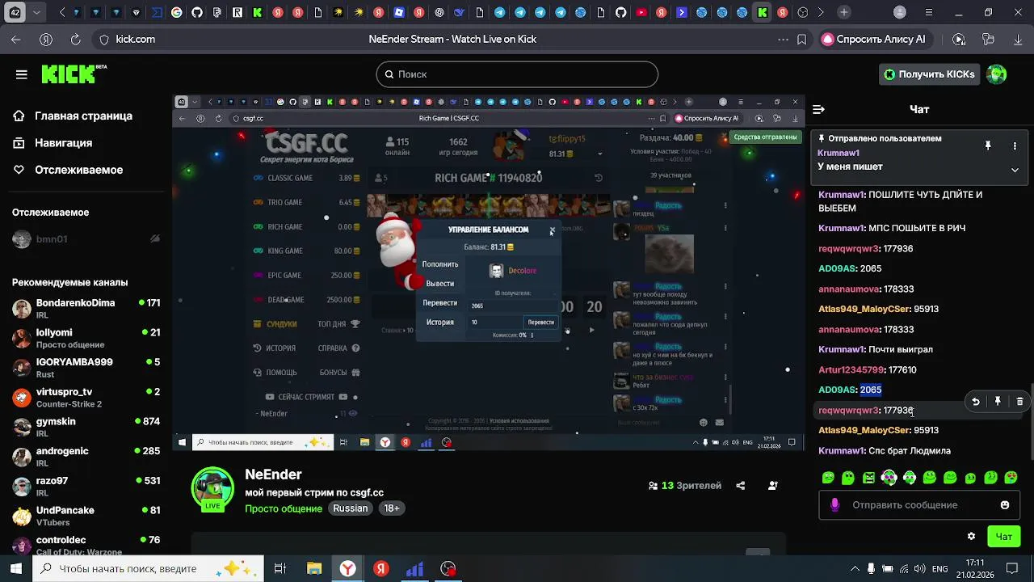Pin the hovered chat message
The width and height of the screenshot is (1034, 582).
click(998, 402)
